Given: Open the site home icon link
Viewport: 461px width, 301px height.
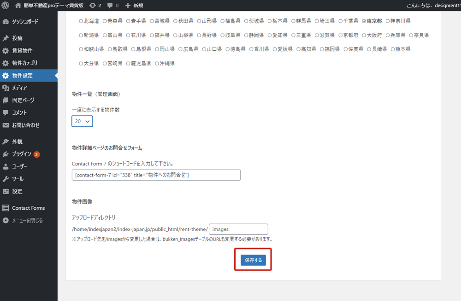Looking at the screenshot, I should [18, 6].
